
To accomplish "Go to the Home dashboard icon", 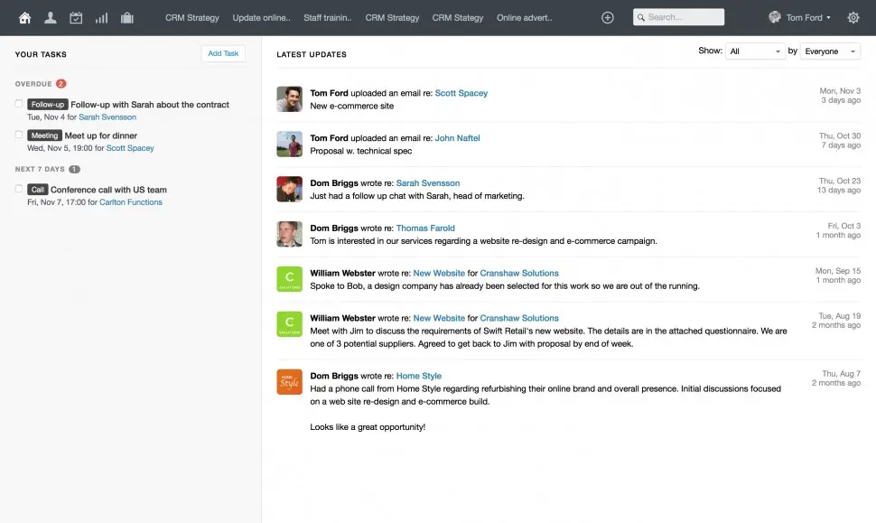I will 24,17.
